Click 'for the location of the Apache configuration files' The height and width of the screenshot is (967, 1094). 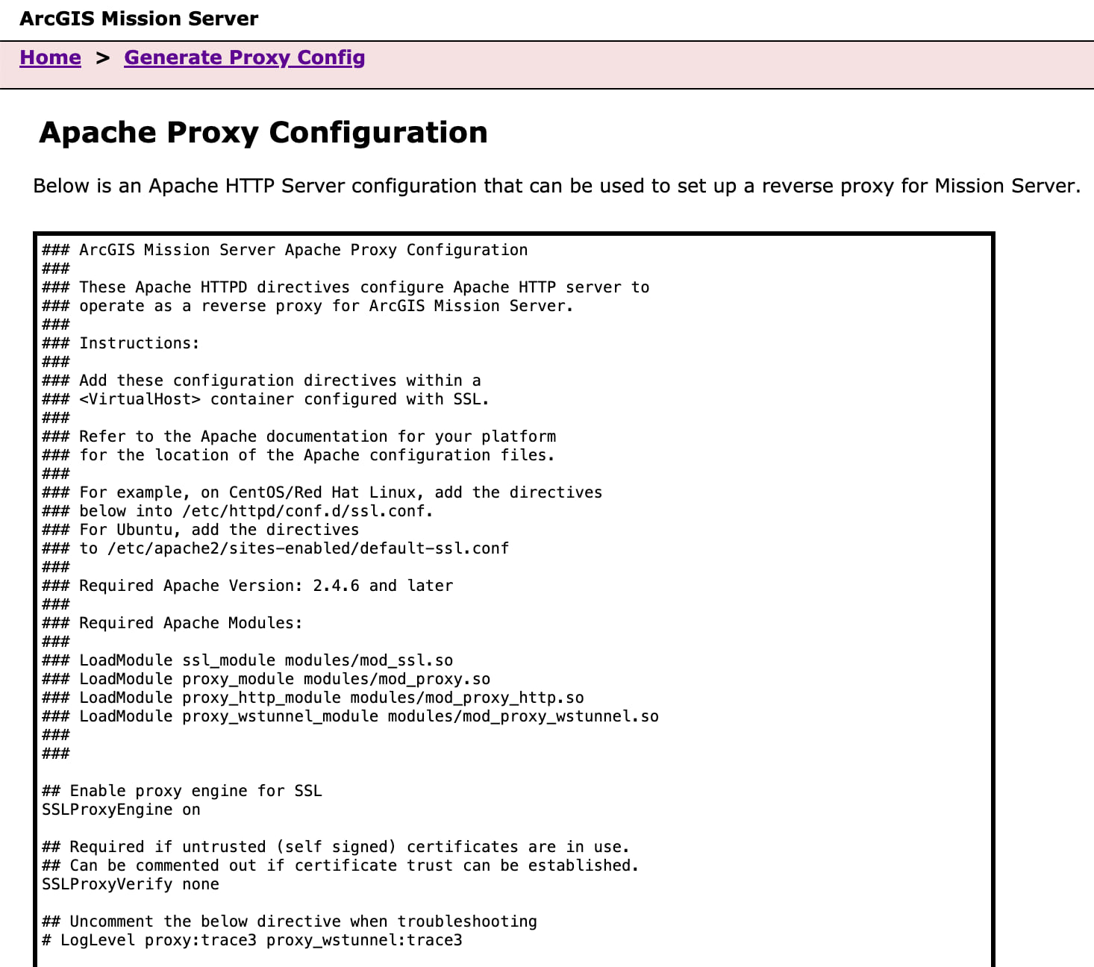(298, 455)
